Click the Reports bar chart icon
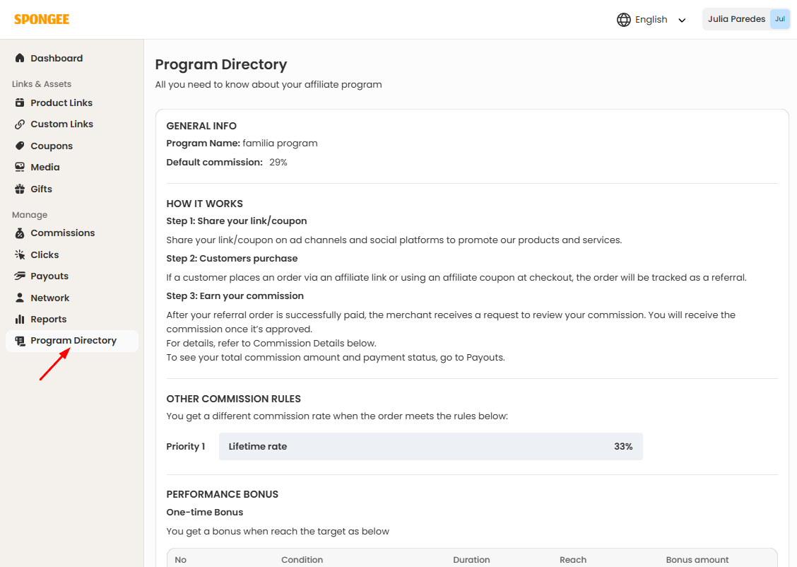The width and height of the screenshot is (797, 567). pyautogui.click(x=20, y=320)
